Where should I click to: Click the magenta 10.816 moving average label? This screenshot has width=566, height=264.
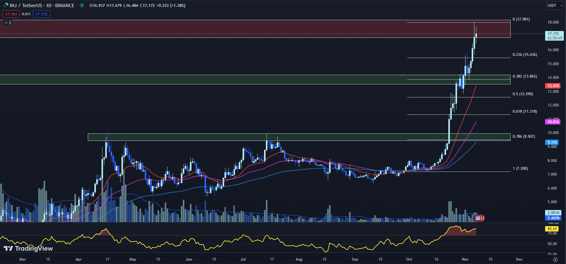tap(553, 122)
